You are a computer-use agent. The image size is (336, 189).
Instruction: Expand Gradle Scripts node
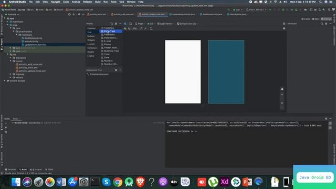5,81
